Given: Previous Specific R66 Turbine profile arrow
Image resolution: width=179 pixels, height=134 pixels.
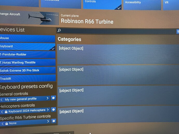Looking at the screenshot, I should pyautogui.click(x=3, y=124).
